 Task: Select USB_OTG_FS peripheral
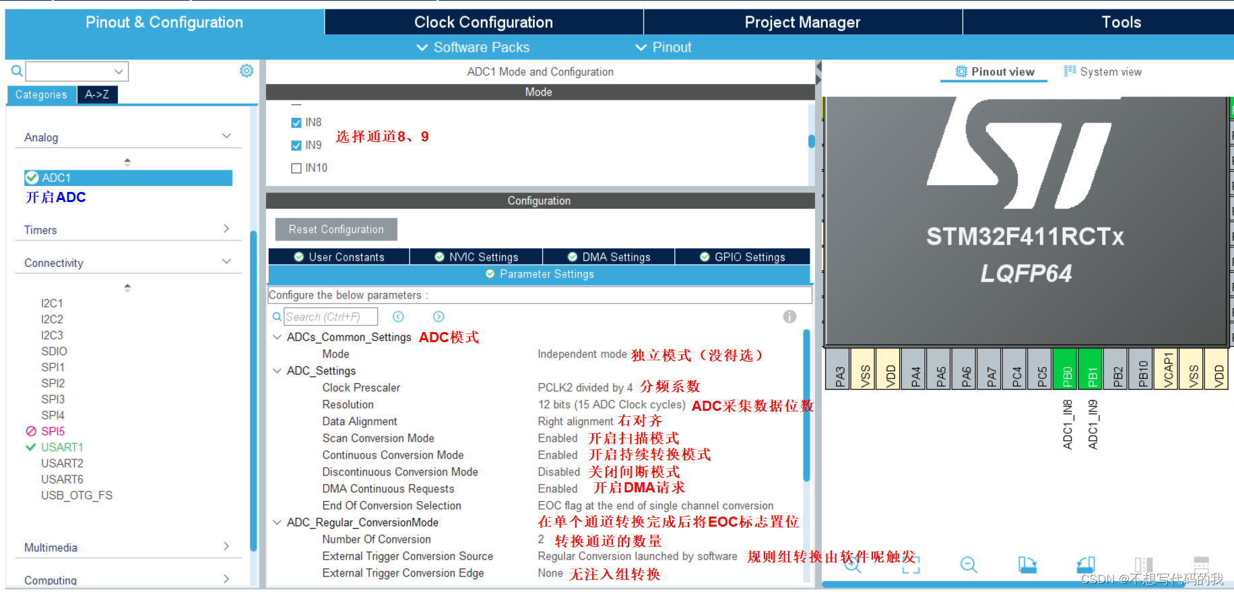(x=77, y=495)
